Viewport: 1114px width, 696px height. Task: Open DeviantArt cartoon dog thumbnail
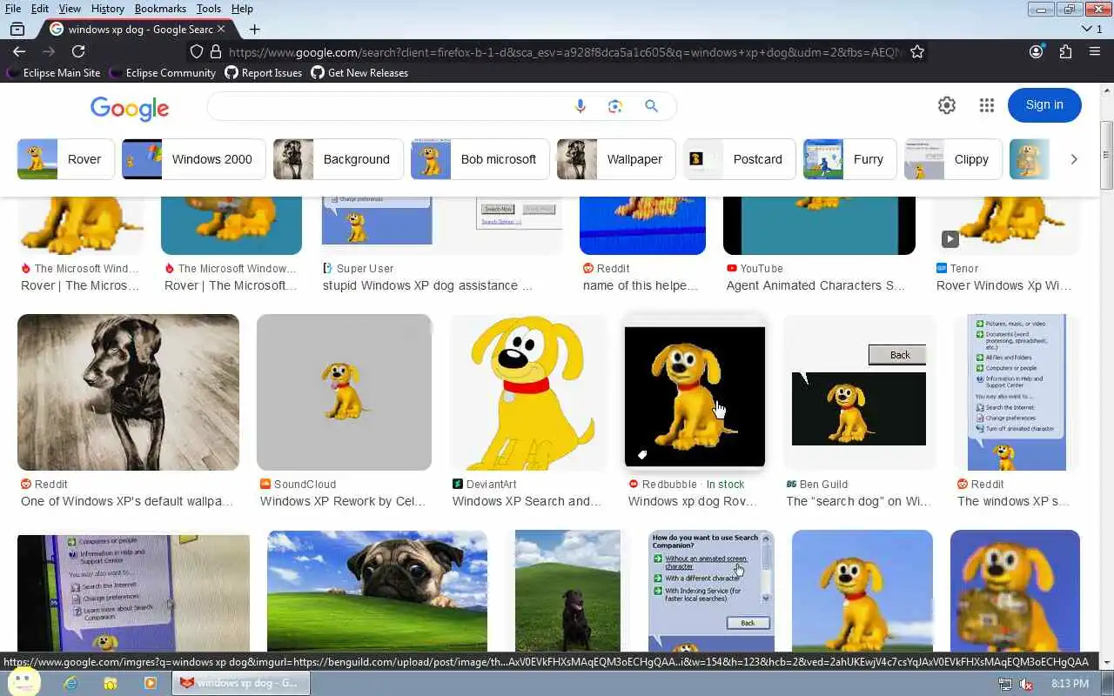[529, 392]
